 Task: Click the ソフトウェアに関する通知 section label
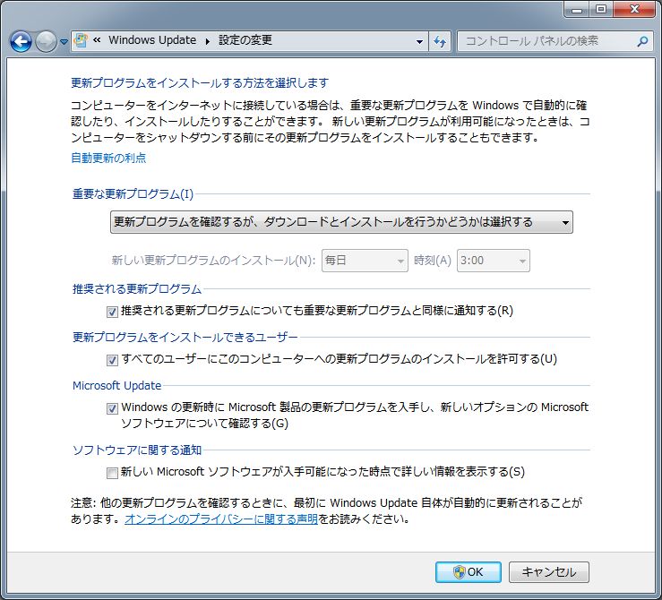tap(137, 450)
